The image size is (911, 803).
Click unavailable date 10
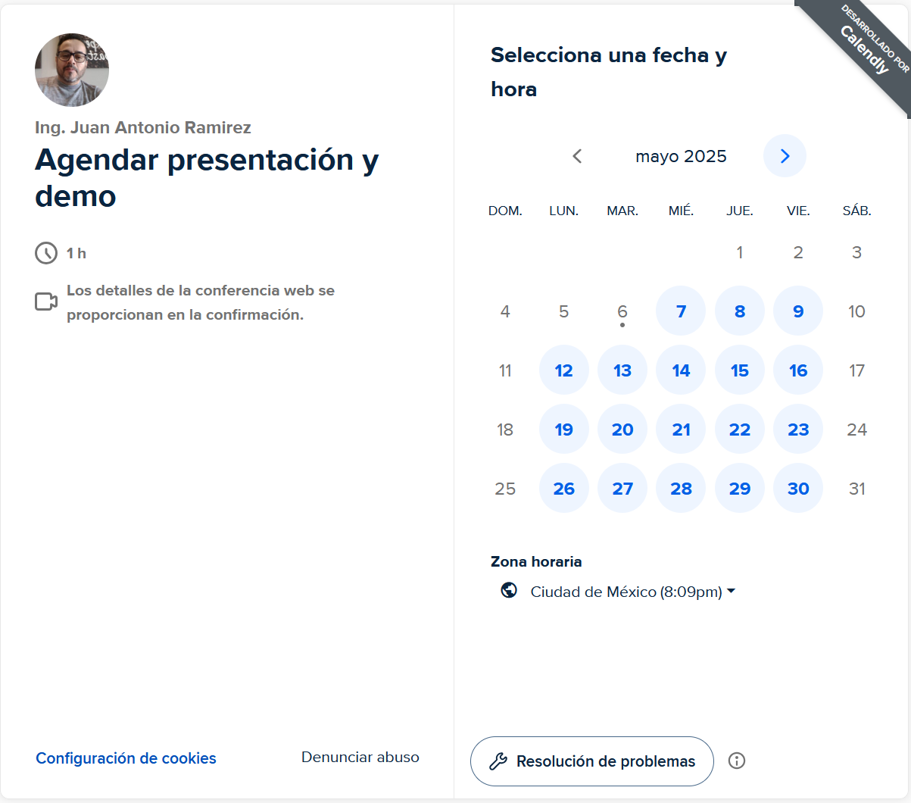pyautogui.click(x=856, y=311)
